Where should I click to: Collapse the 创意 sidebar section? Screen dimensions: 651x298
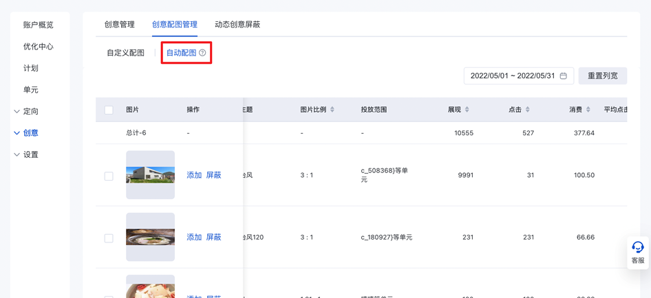[17, 133]
